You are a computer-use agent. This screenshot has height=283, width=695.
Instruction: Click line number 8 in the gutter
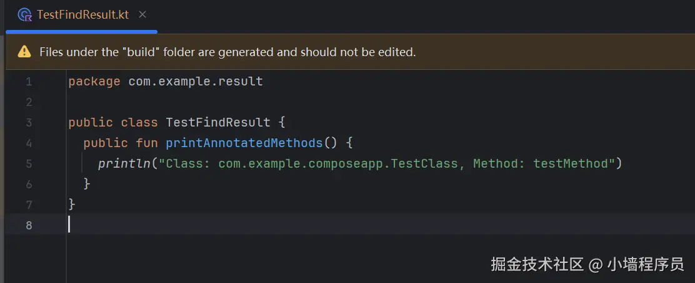(29, 224)
